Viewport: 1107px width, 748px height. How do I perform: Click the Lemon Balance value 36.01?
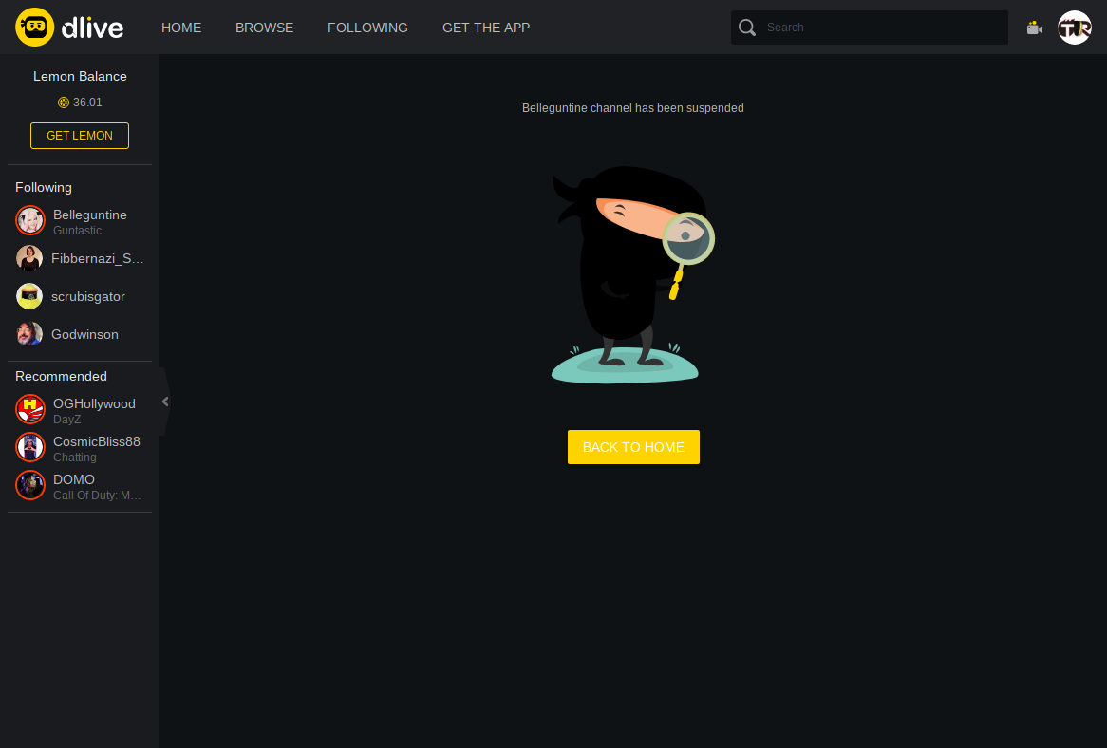[87, 103]
